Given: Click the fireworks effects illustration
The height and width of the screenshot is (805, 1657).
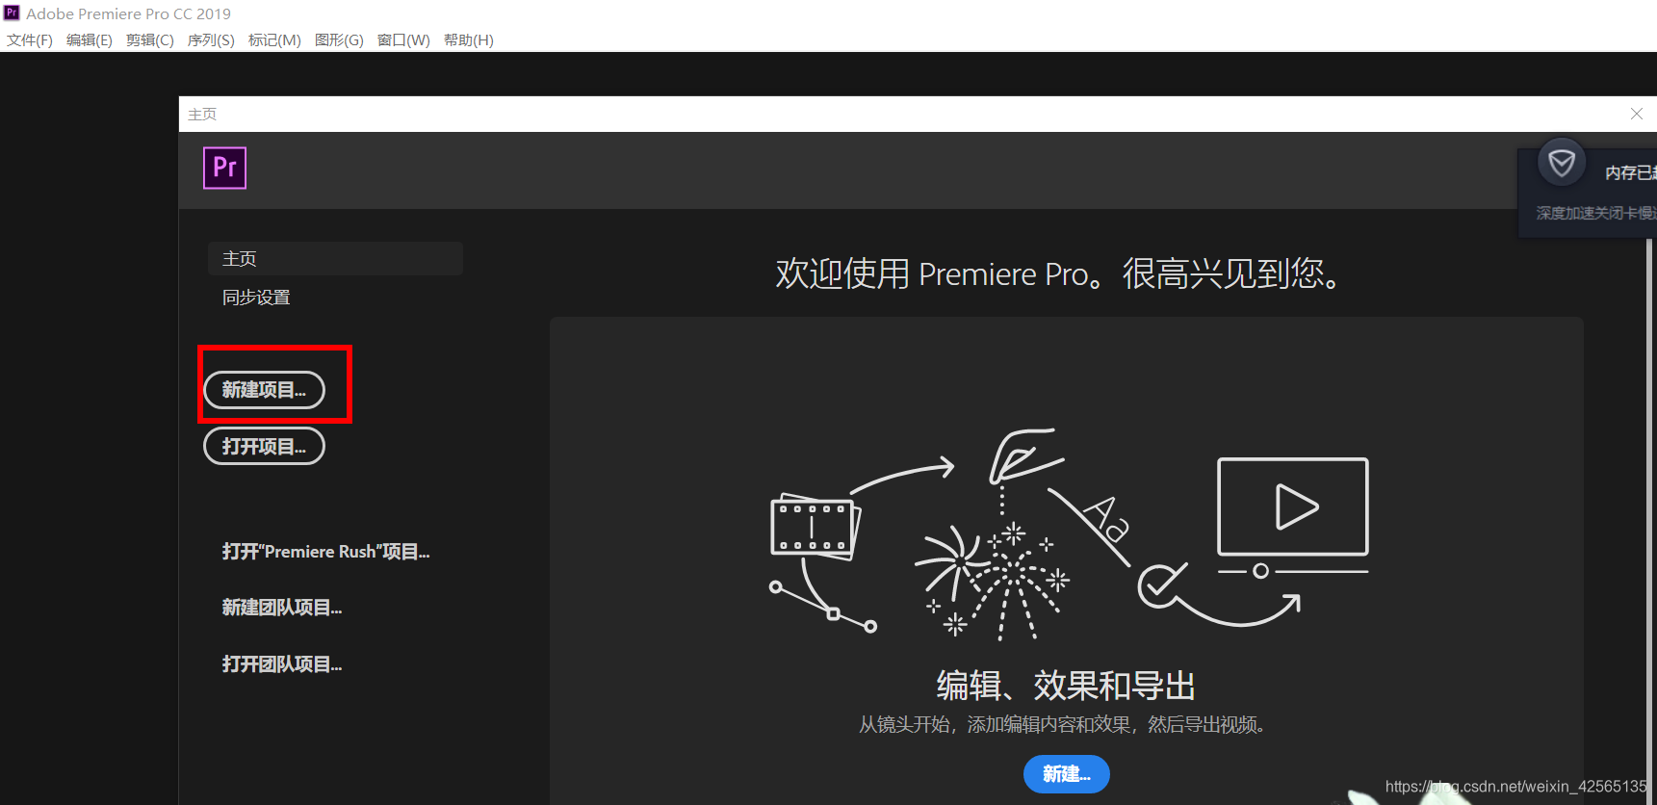Looking at the screenshot, I should (x=992, y=582).
